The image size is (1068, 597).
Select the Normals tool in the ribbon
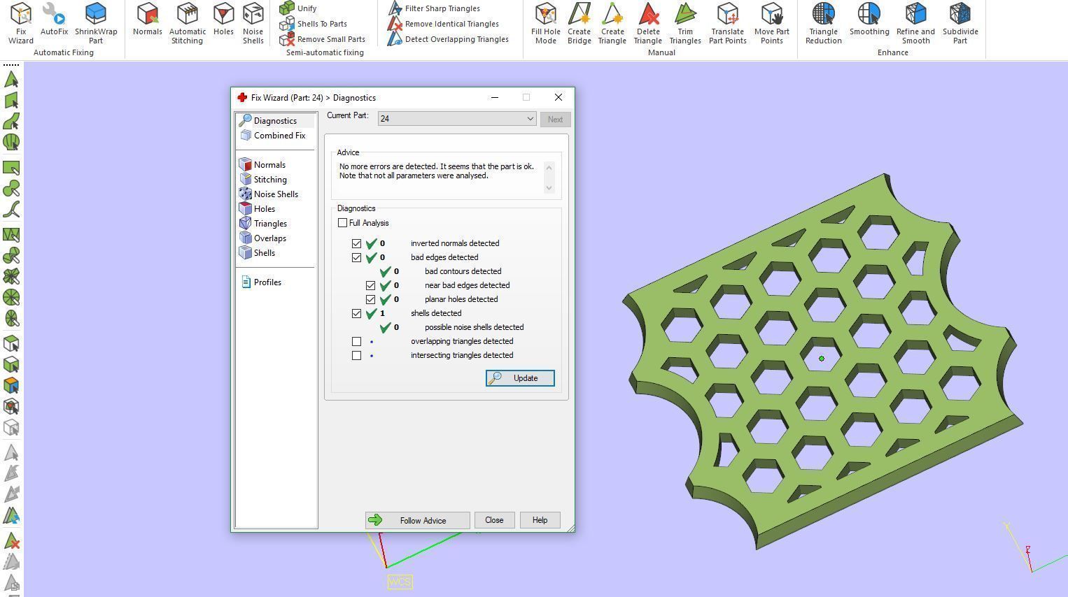pyautogui.click(x=147, y=19)
